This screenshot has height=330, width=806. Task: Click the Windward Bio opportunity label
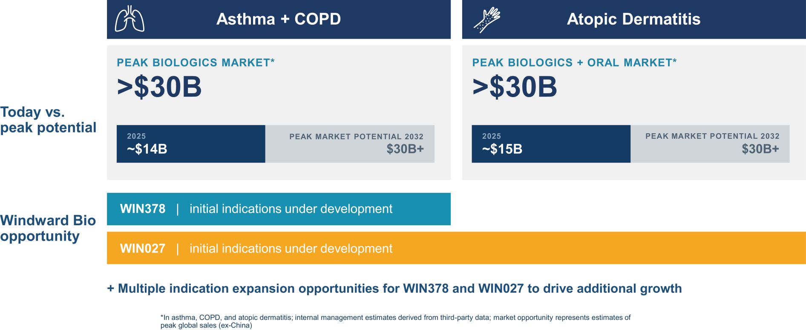tap(48, 228)
